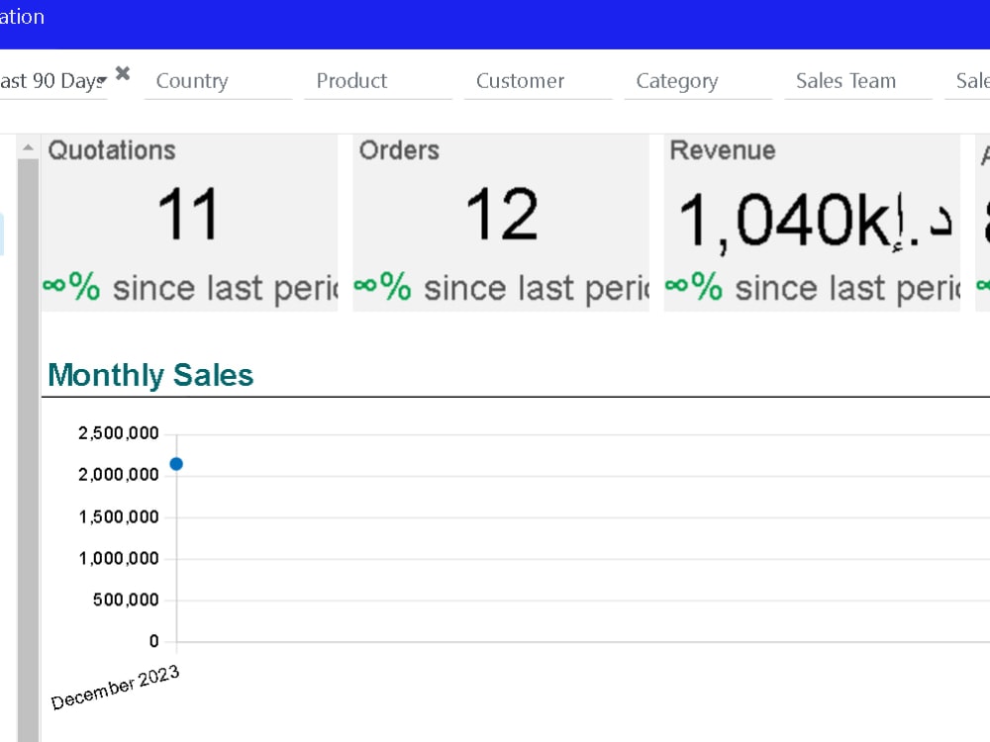Click the Monthly Sales heading

pyautogui.click(x=150, y=375)
